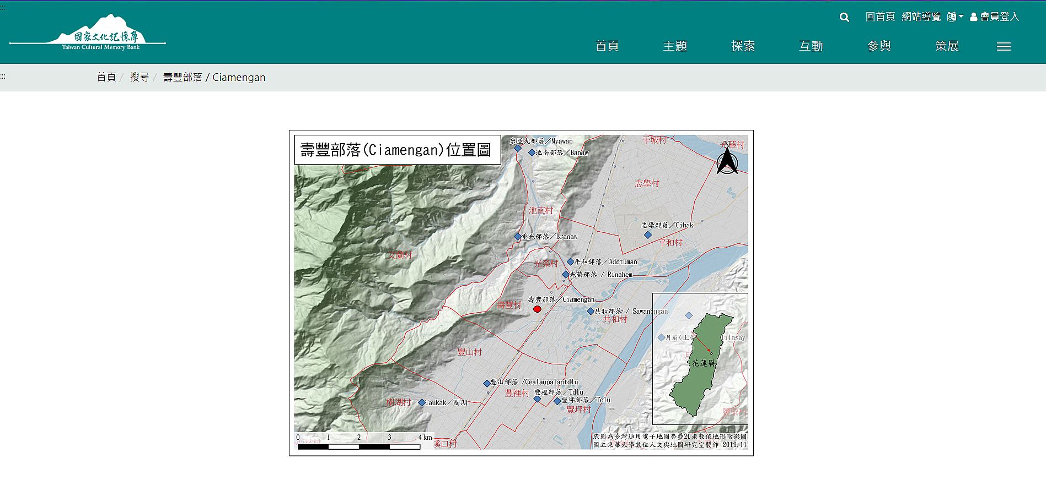Click the blue Cihak tribe diamond marker
The image size is (1046, 480).
coord(648,235)
